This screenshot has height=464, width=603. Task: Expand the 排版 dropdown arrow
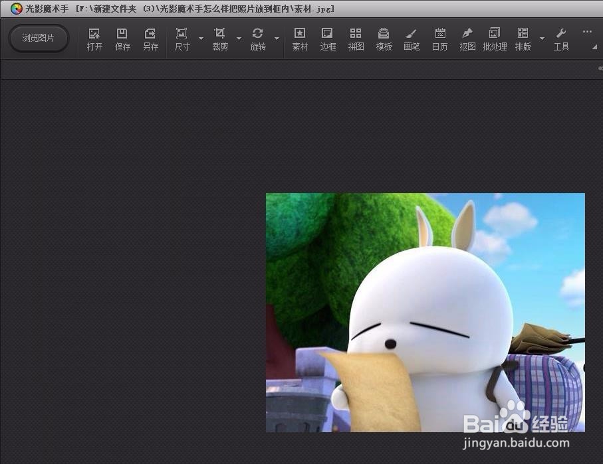coord(542,39)
